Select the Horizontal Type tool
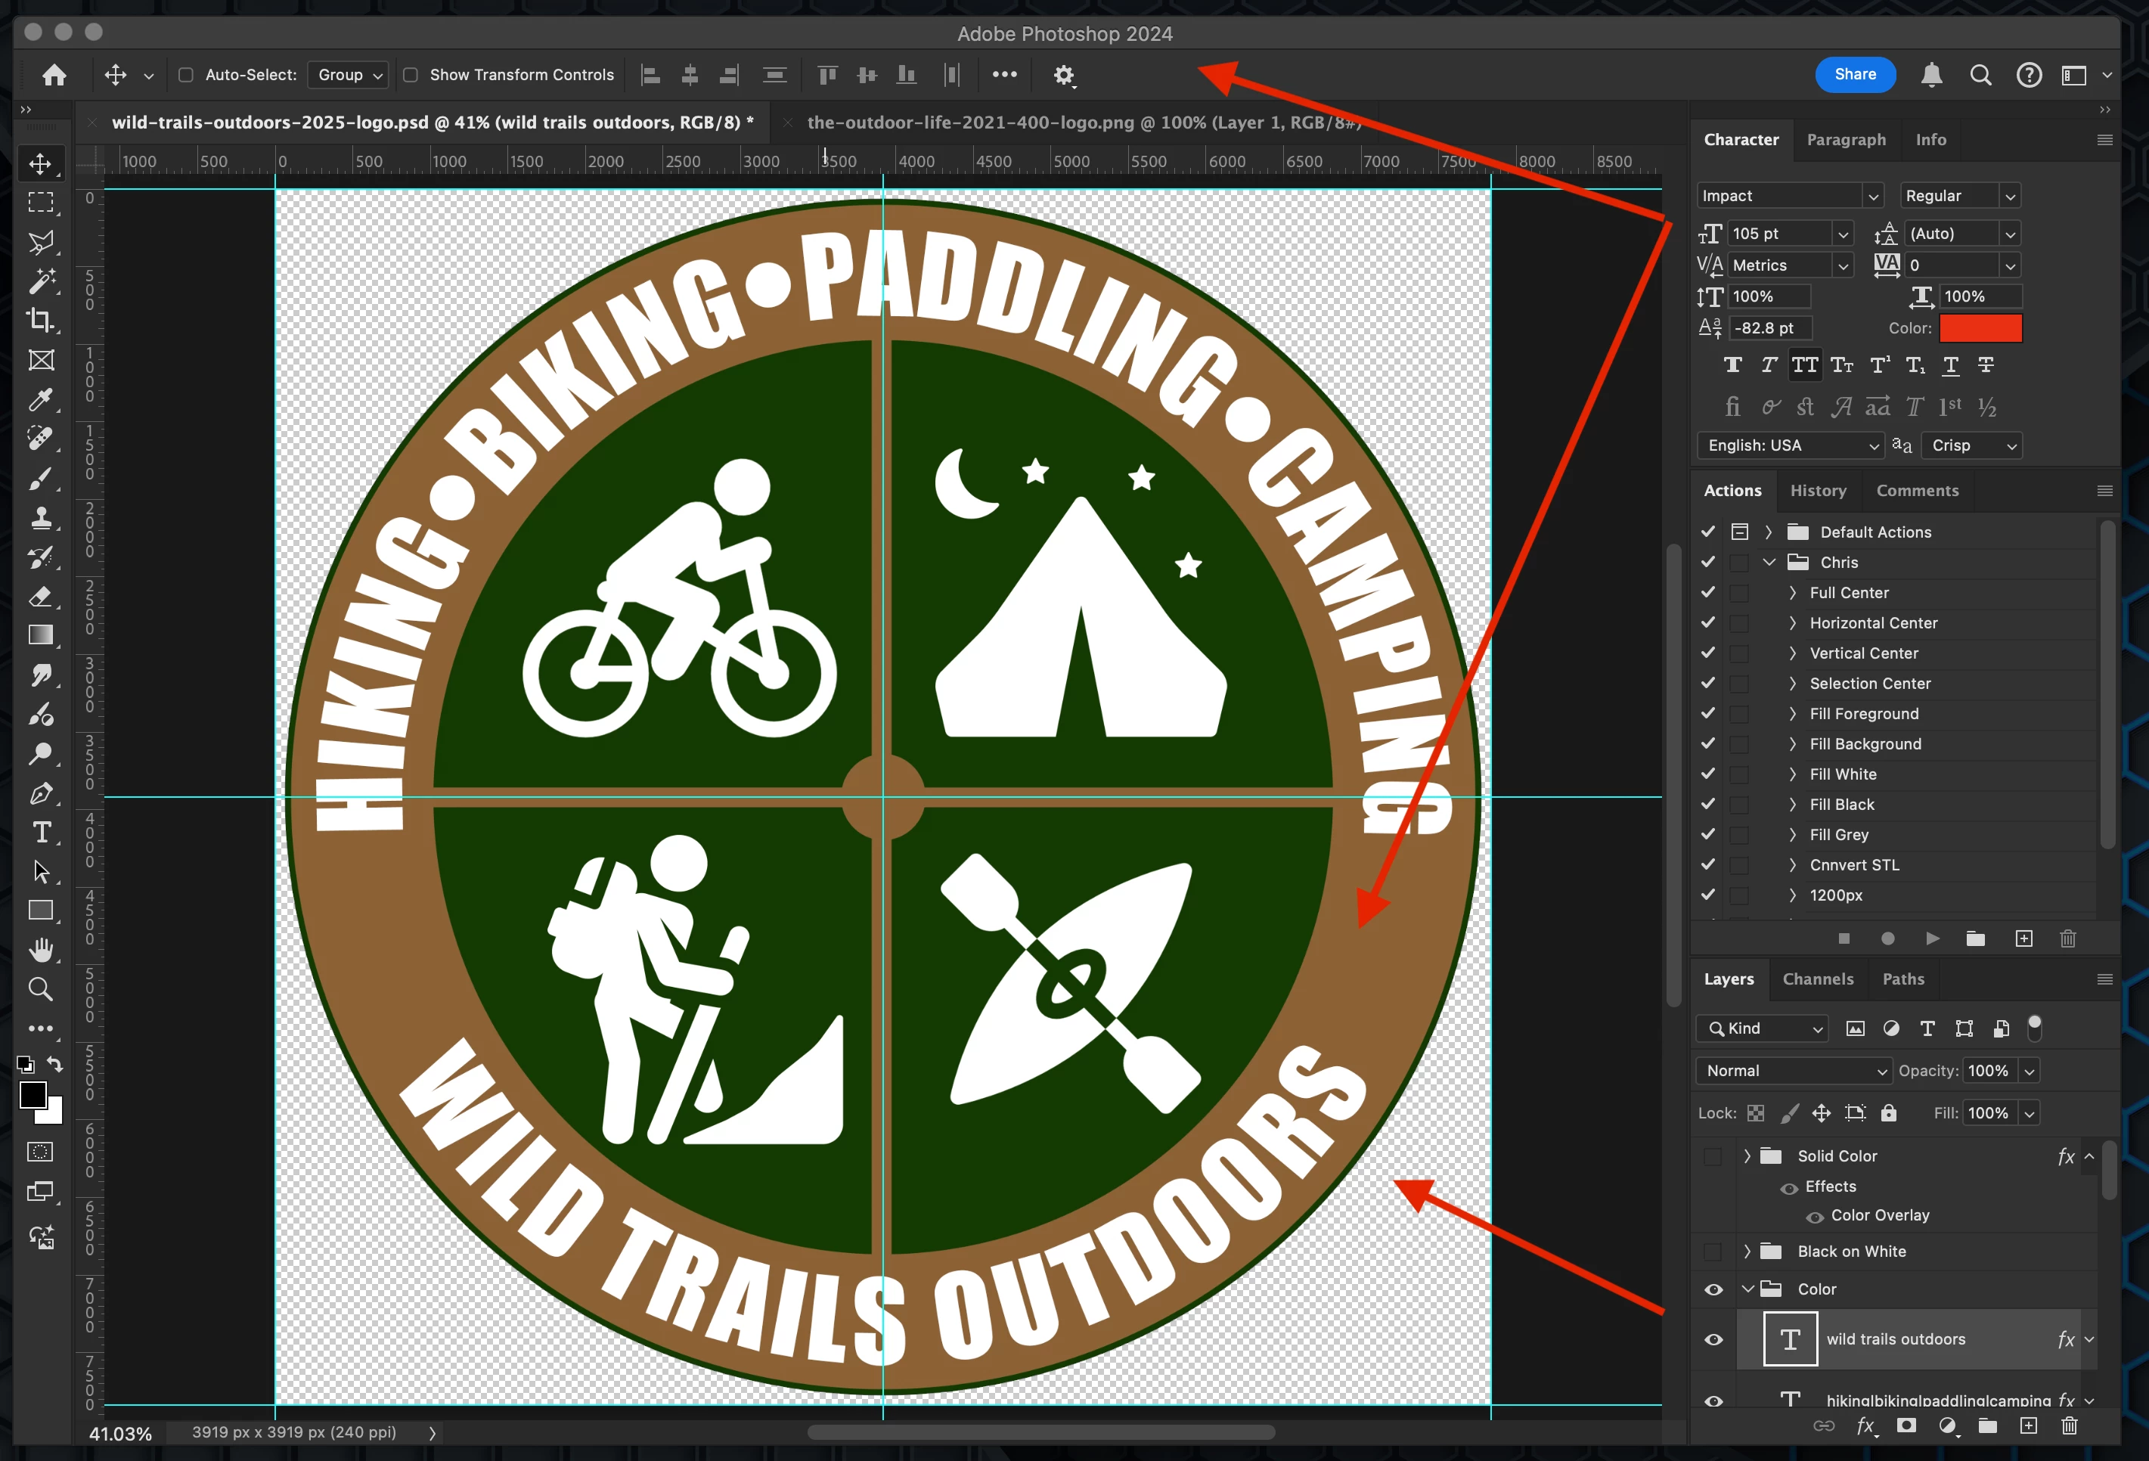This screenshot has width=2149, height=1461. [x=42, y=833]
